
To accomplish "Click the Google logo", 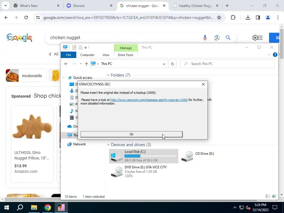I will (x=19, y=37).
